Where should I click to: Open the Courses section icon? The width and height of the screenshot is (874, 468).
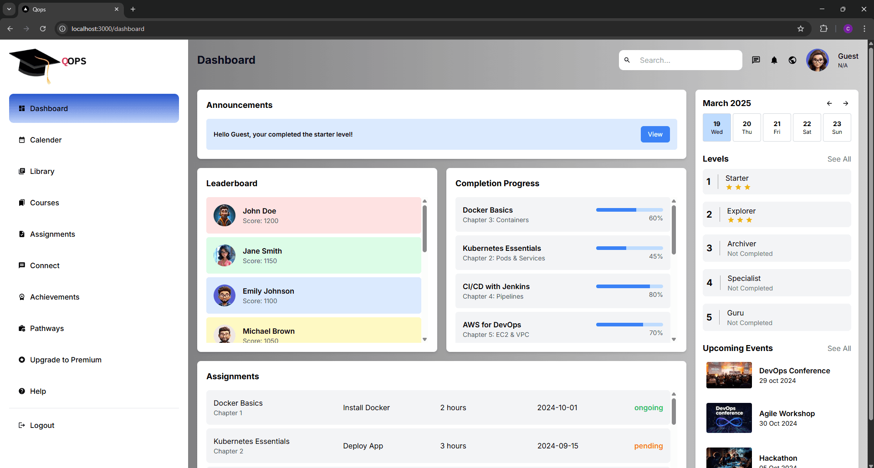click(22, 203)
